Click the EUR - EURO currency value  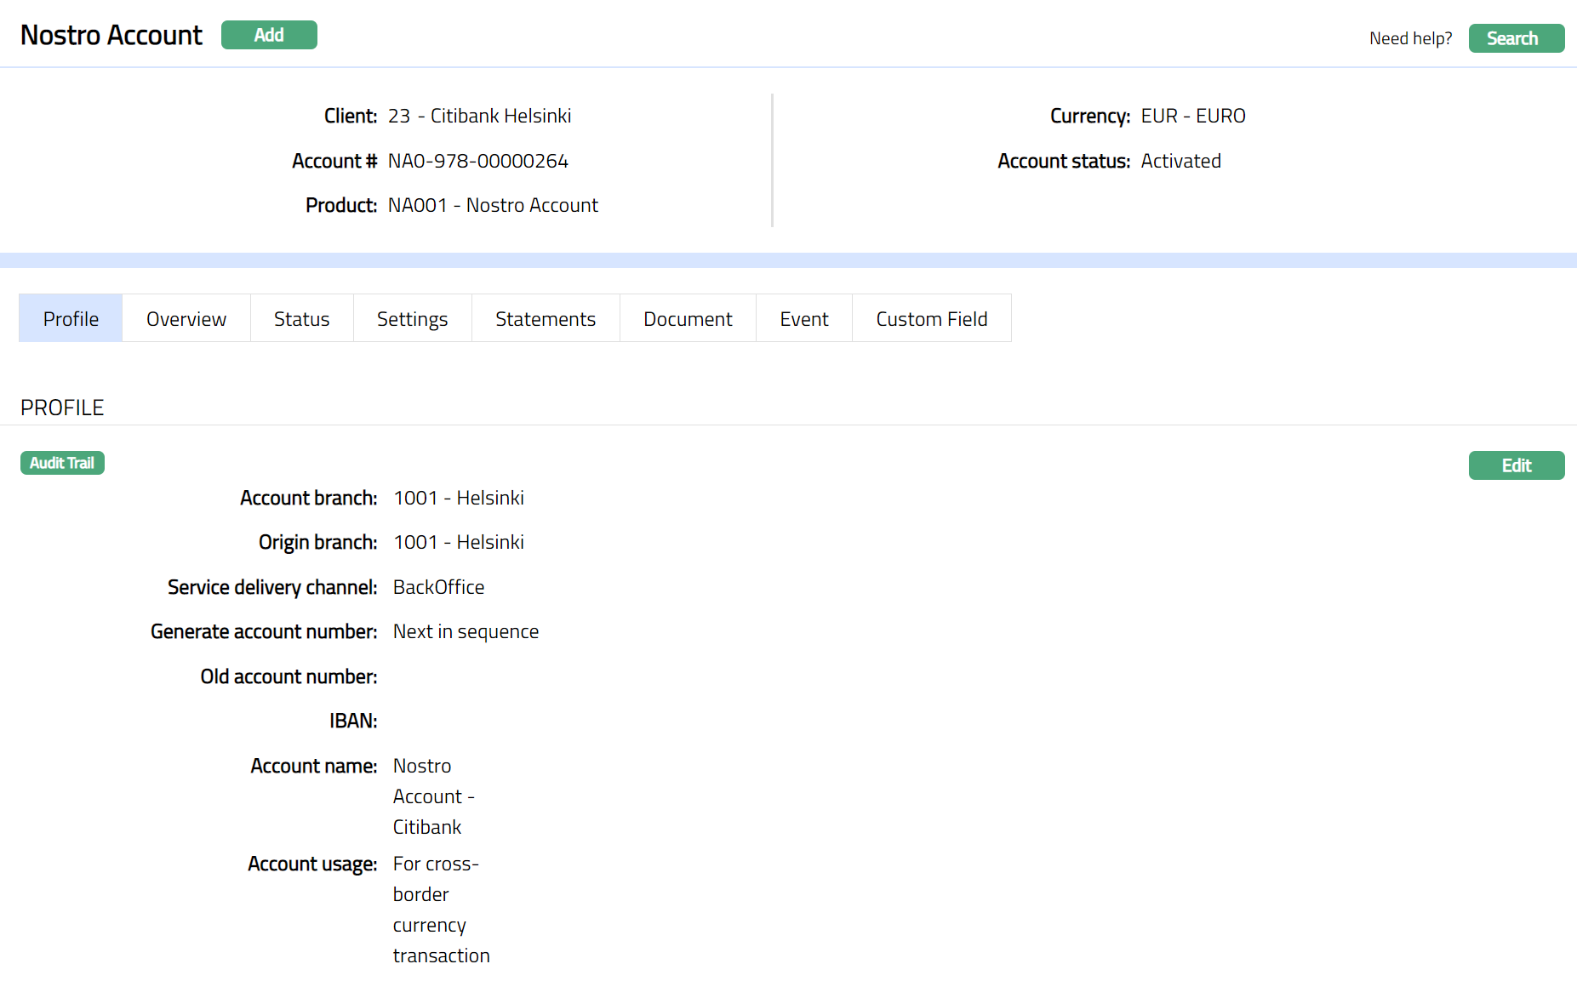click(x=1192, y=116)
